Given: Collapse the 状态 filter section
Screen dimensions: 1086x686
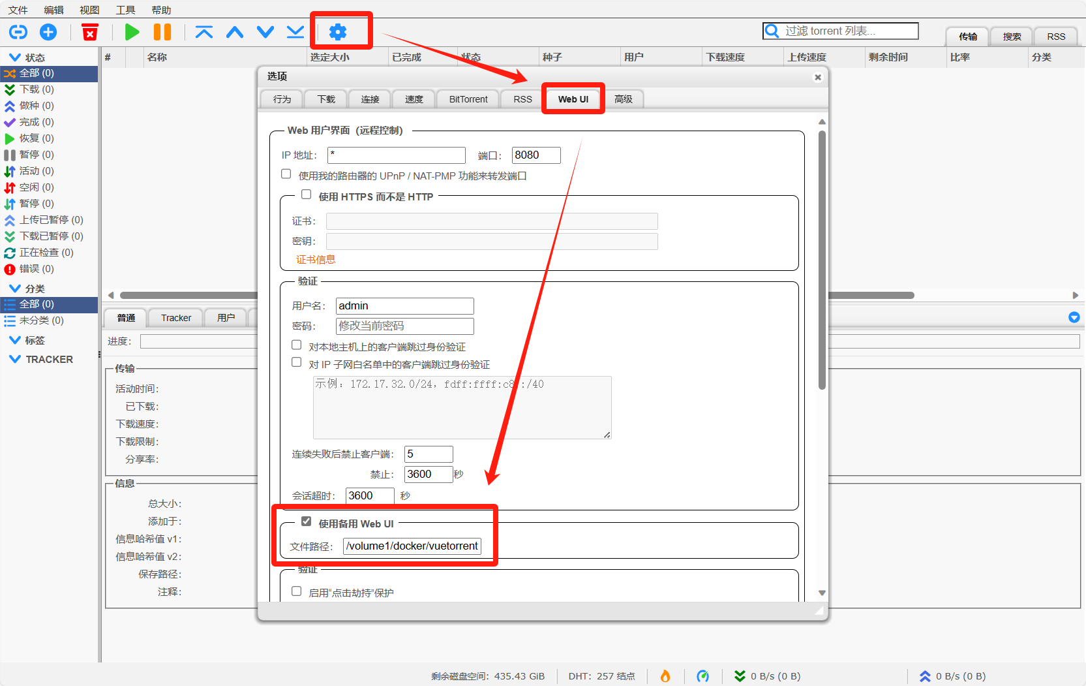Looking at the screenshot, I should (14, 57).
